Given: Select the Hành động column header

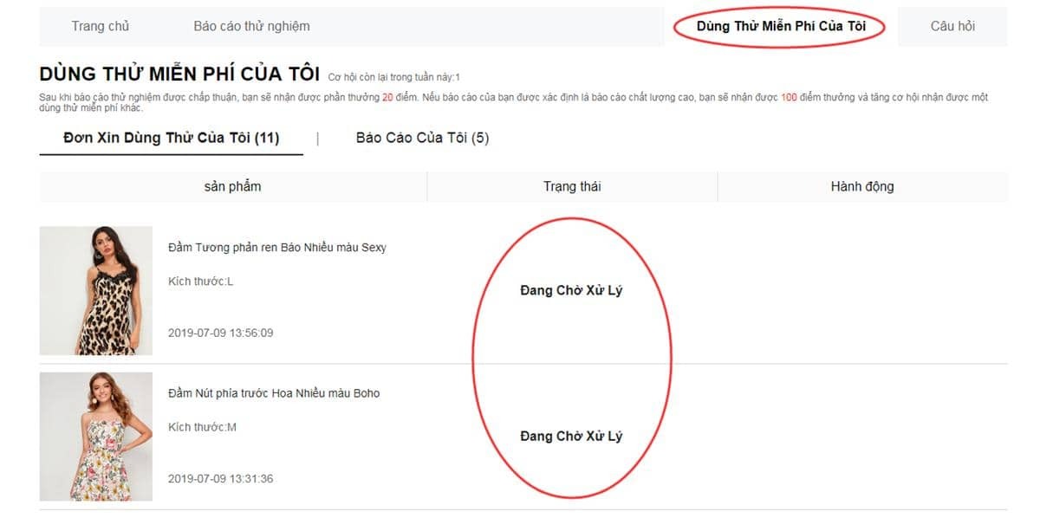Looking at the screenshot, I should 862,186.
